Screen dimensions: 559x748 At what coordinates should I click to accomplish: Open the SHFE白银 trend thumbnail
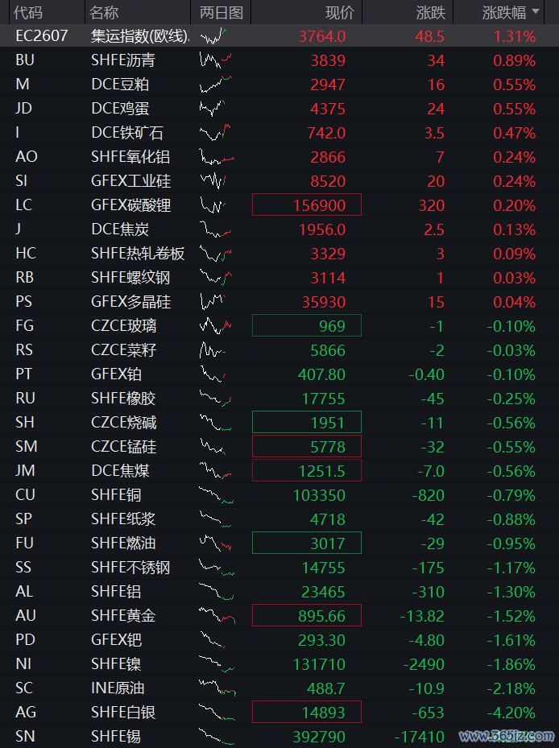217,713
